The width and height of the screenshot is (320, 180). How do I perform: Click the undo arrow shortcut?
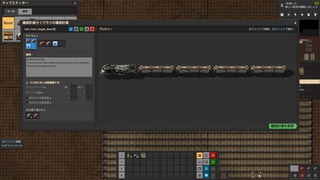(x=200, y=162)
